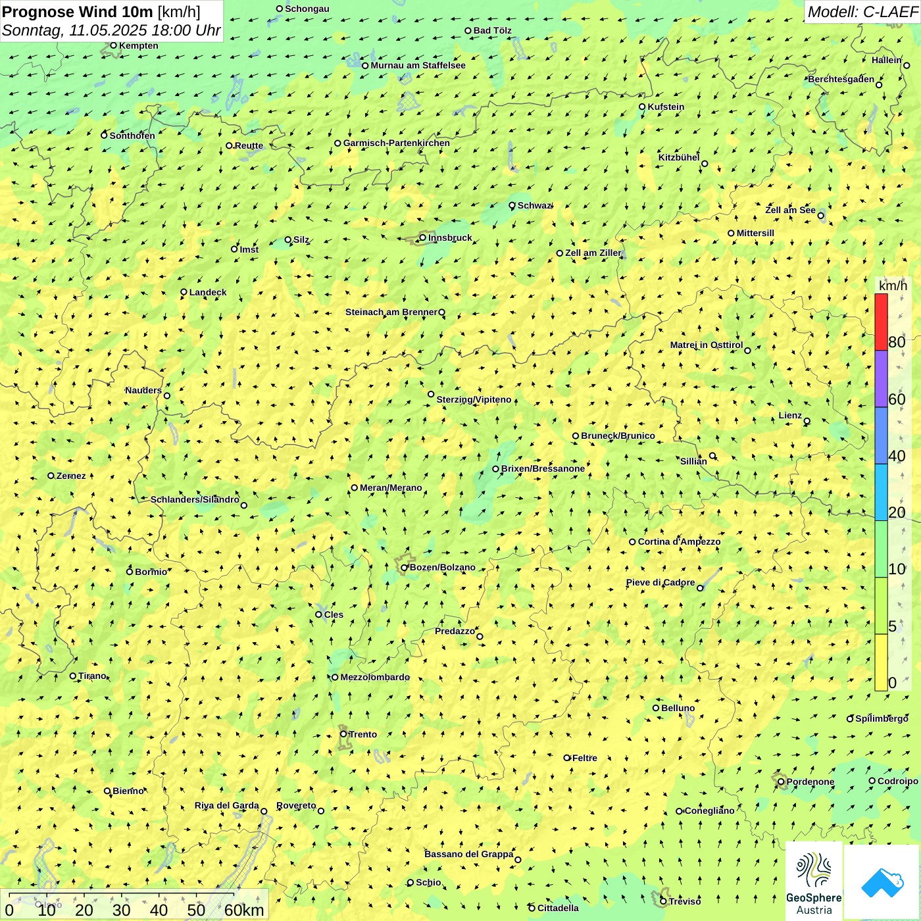Click the 'Modell: C-LAEF' label
This screenshot has width=921, height=921.
click(862, 12)
